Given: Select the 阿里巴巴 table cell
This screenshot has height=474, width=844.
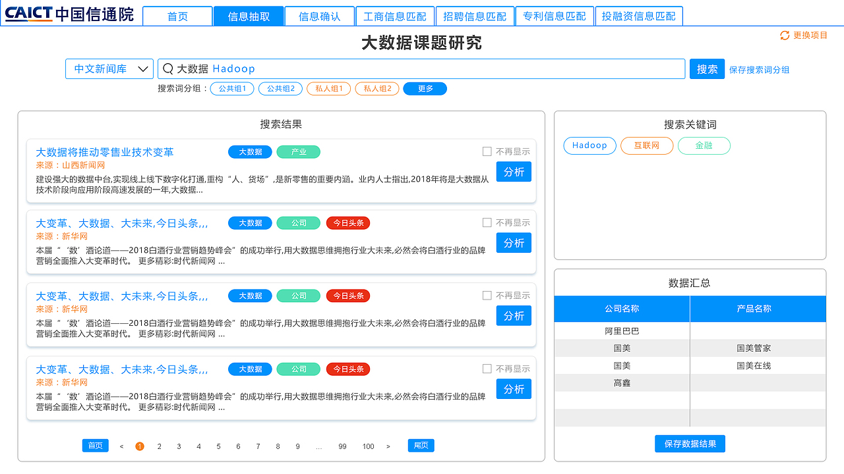Looking at the screenshot, I should [622, 331].
